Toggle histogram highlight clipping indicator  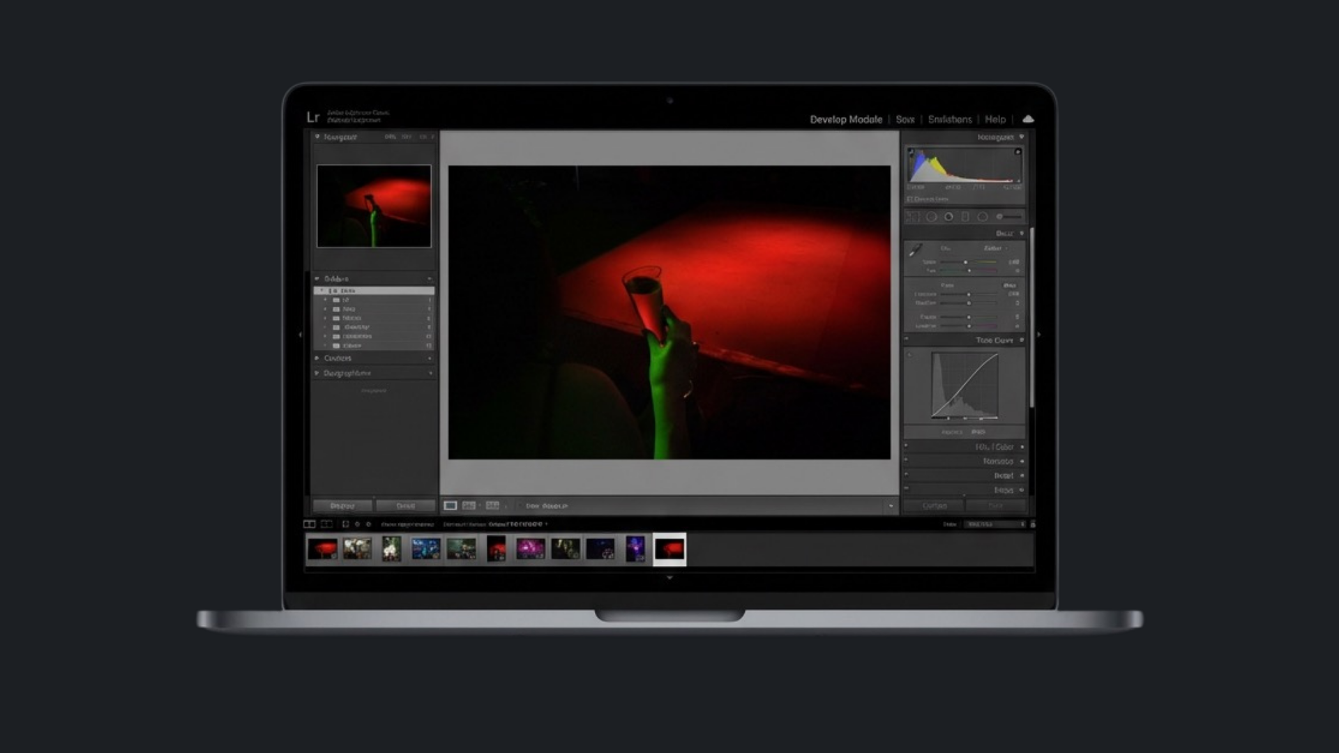1018,151
